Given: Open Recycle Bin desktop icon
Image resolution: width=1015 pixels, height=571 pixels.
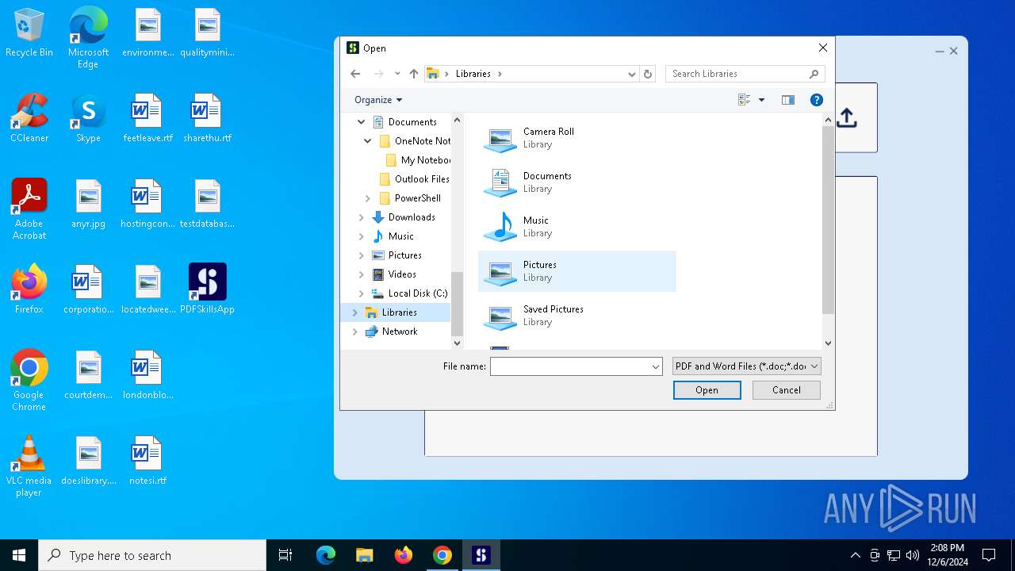Looking at the screenshot, I should pos(29,33).
